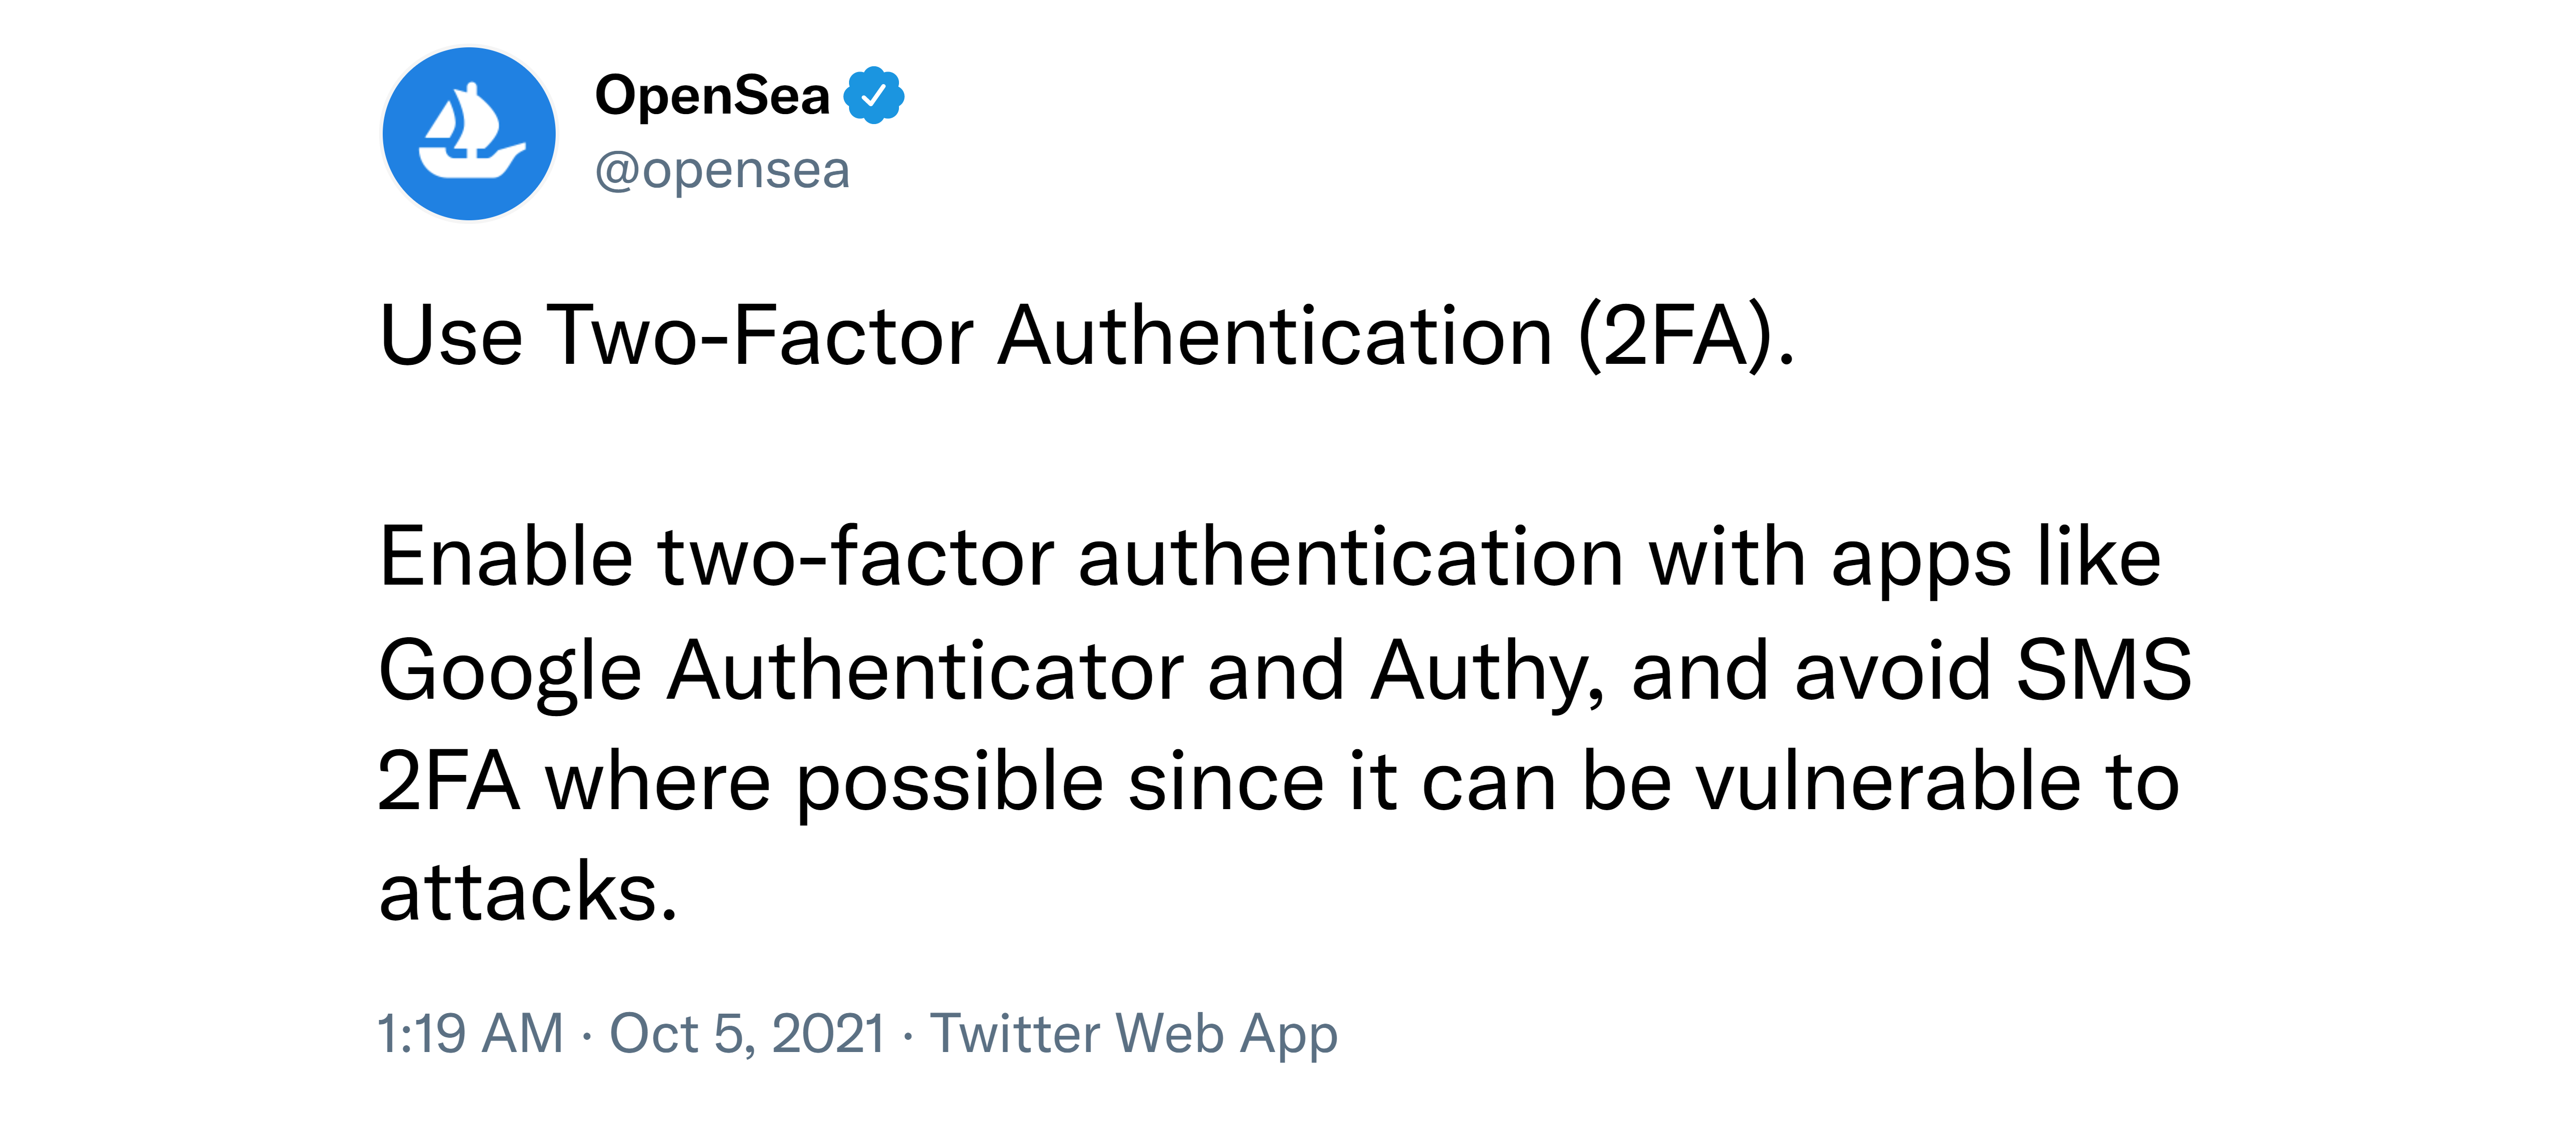Click the lowercase word authentication in paragraph
The width and height of the screenshot is (2576, 1123).
[x=1350, y=557]
